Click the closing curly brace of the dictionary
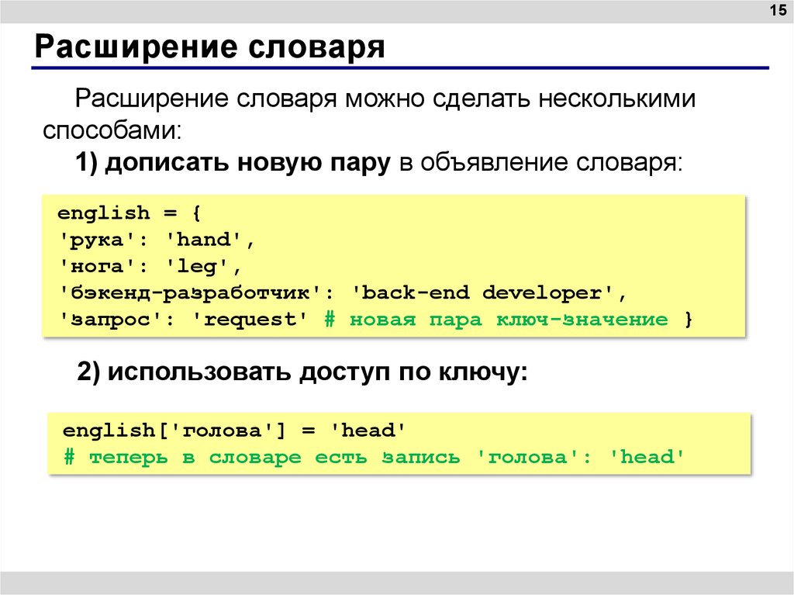 coord(688,320)
